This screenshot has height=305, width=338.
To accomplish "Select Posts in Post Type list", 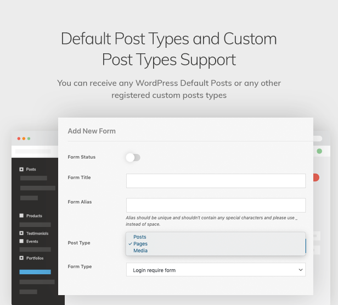I will tap(139, 237).
